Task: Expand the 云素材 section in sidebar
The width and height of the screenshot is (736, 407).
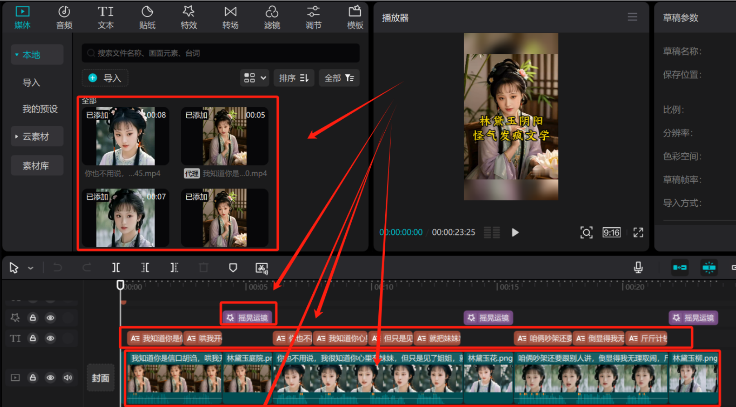Action: [x=17, y=136]
